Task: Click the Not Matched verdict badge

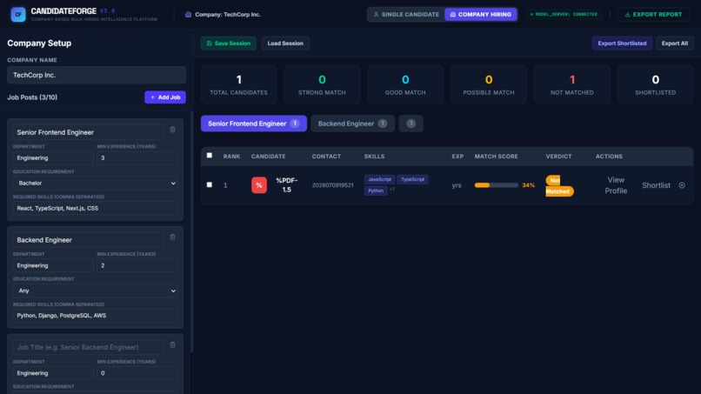Action: [559, 185]
